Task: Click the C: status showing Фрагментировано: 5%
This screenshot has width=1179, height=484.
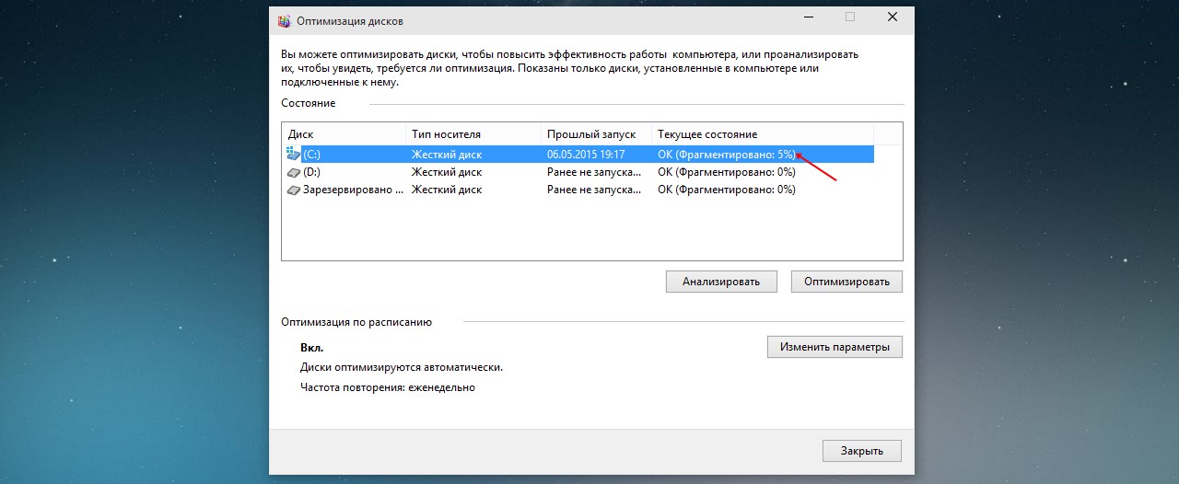Action: tap(726, 155)
